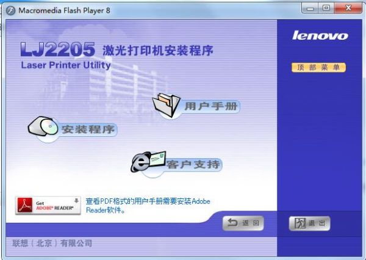This screenshot has height=260, width=366.
Task: Click the Get Adobe Reader badge
Action: click(48, 205)
